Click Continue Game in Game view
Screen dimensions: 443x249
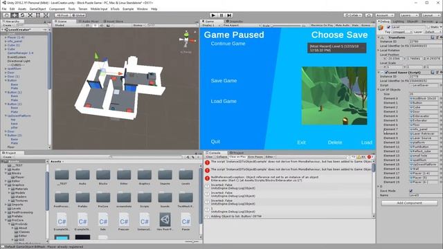[228, 44]
